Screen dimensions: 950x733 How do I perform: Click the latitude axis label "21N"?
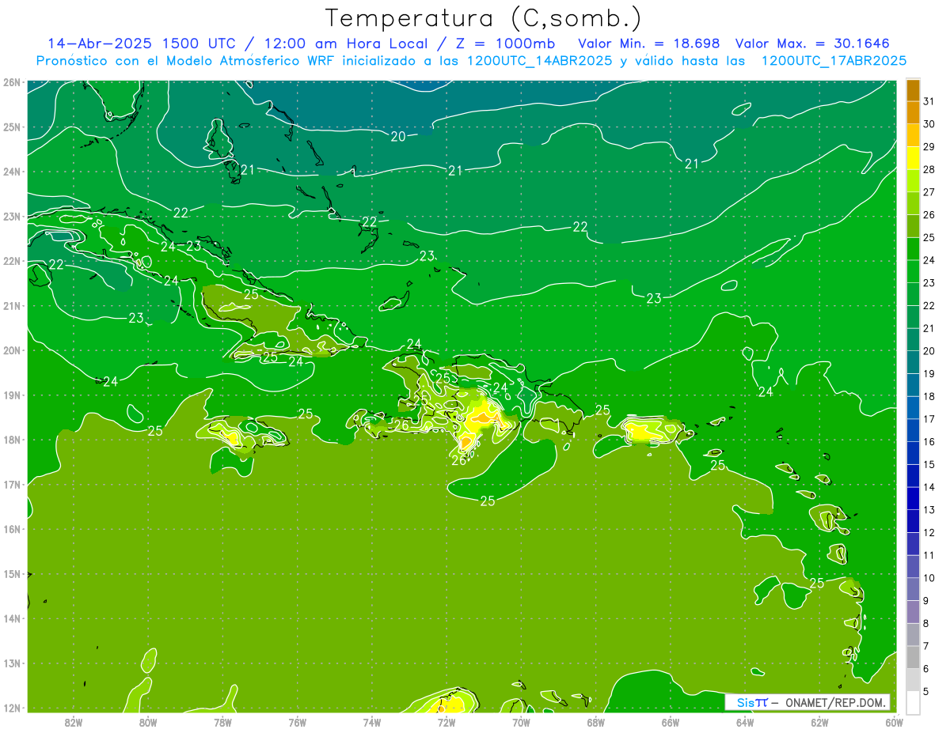click(x=12, y=305)
